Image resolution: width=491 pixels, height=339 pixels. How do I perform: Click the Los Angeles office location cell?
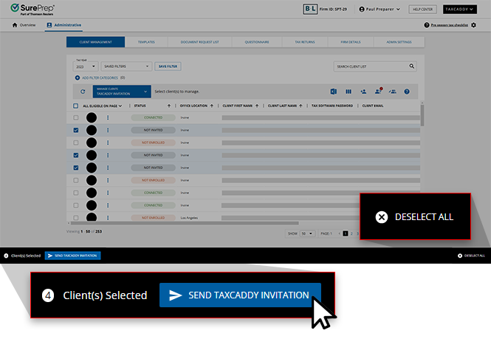(189, 218)
